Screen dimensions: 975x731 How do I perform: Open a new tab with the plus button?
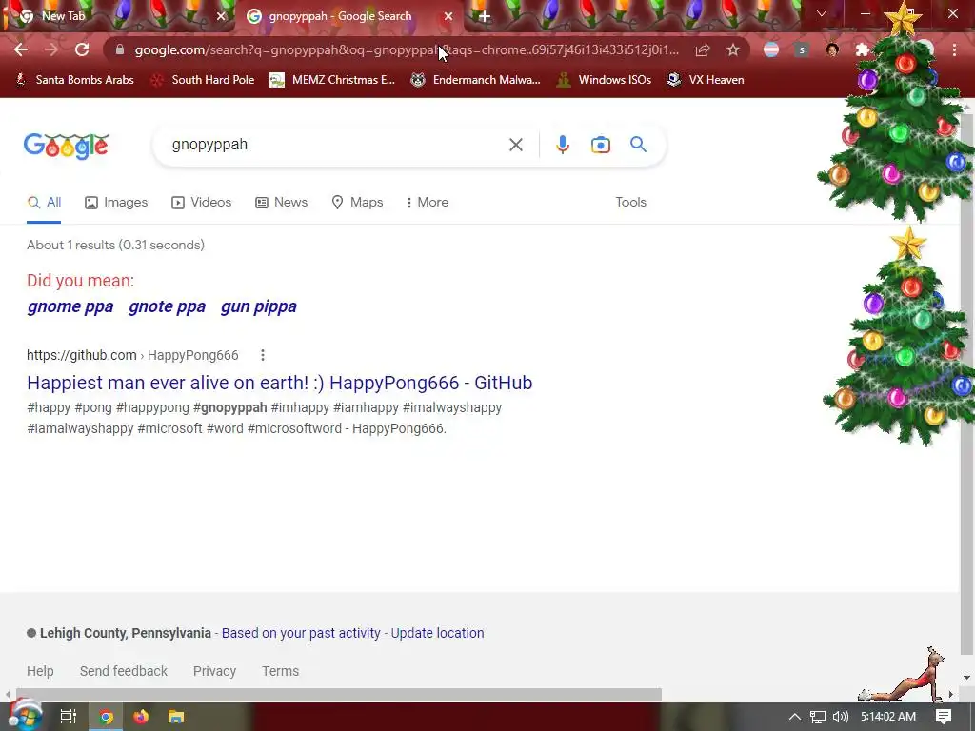pos(485,16)
